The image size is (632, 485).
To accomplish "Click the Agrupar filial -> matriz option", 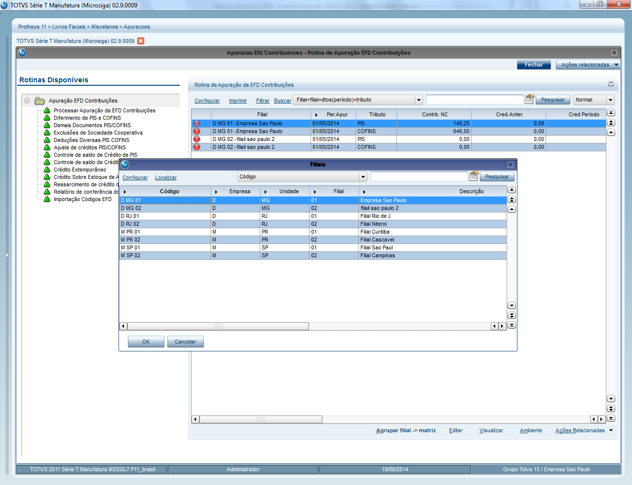I will coord(406,430).
